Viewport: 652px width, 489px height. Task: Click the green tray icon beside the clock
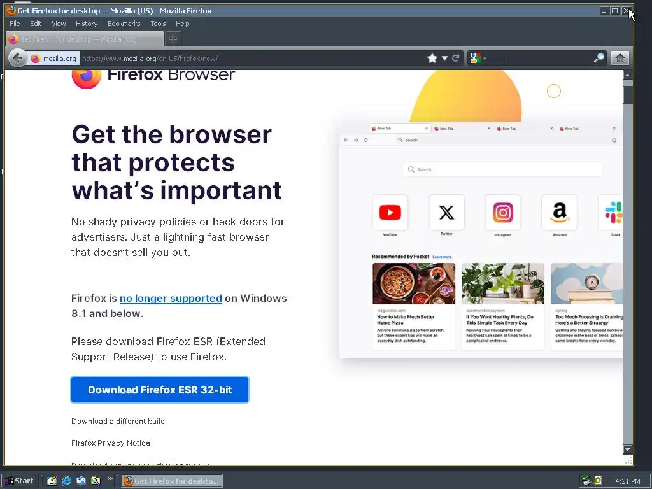[x=598, y=481]
